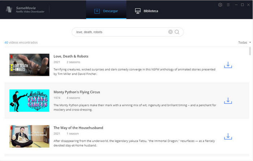This screenshot has height=161, width=253.
Task: Clear the search field text
Action: click(170, 32)
